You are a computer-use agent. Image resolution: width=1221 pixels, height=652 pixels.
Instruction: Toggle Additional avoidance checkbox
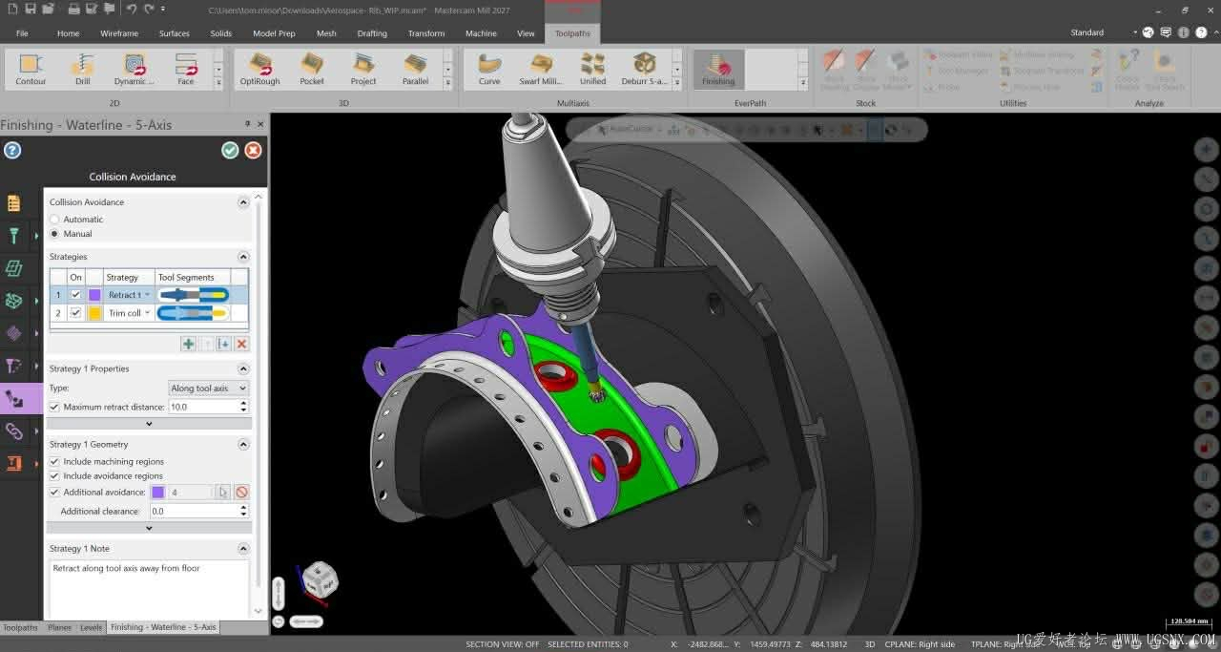[54, 493]
